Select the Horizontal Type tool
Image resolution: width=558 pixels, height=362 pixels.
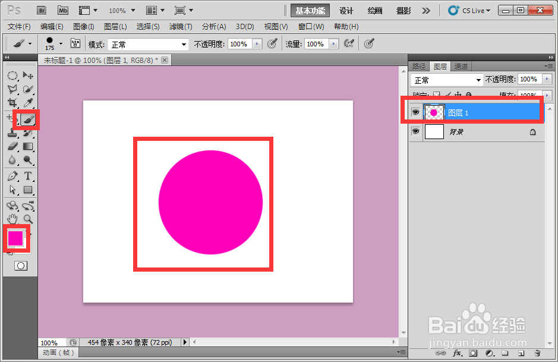coord(28,176)
